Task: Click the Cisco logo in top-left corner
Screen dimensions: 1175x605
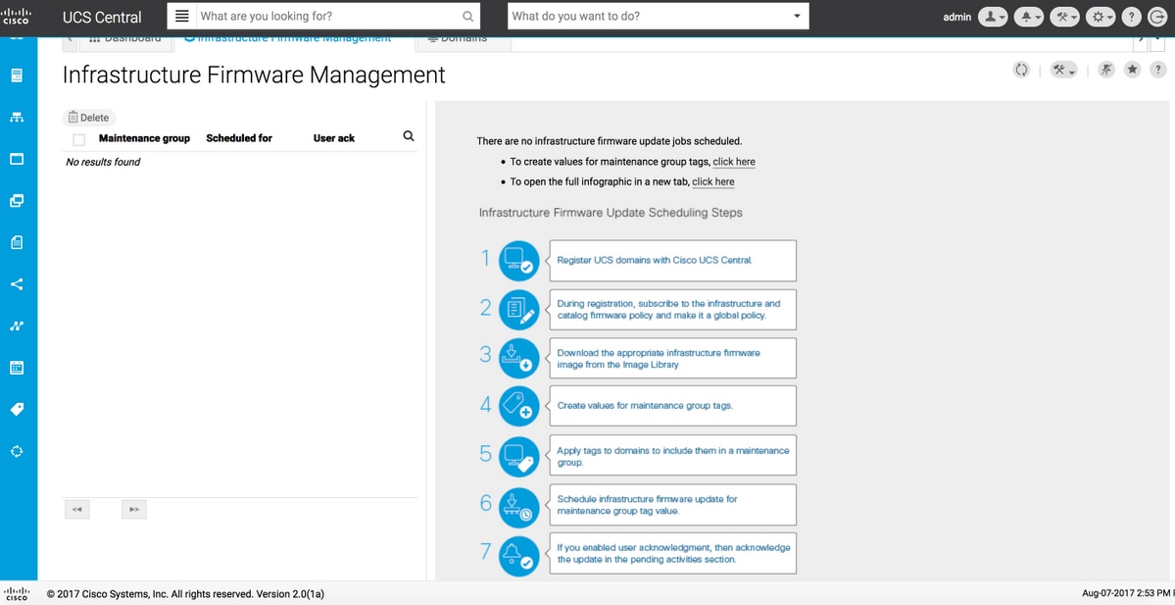Action: coord(17,16)
